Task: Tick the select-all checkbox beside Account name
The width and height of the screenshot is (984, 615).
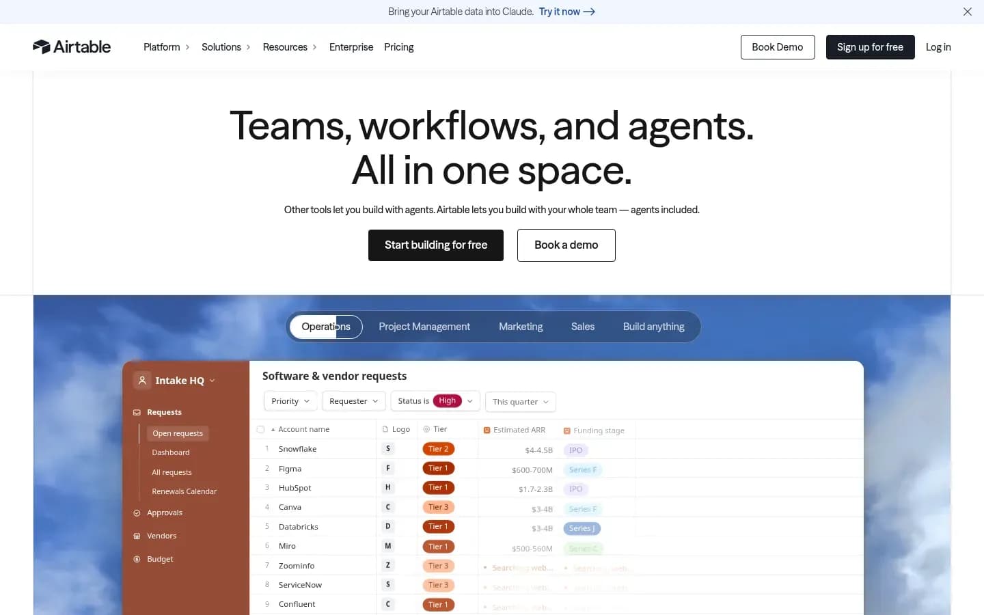Action: (260, 429)
